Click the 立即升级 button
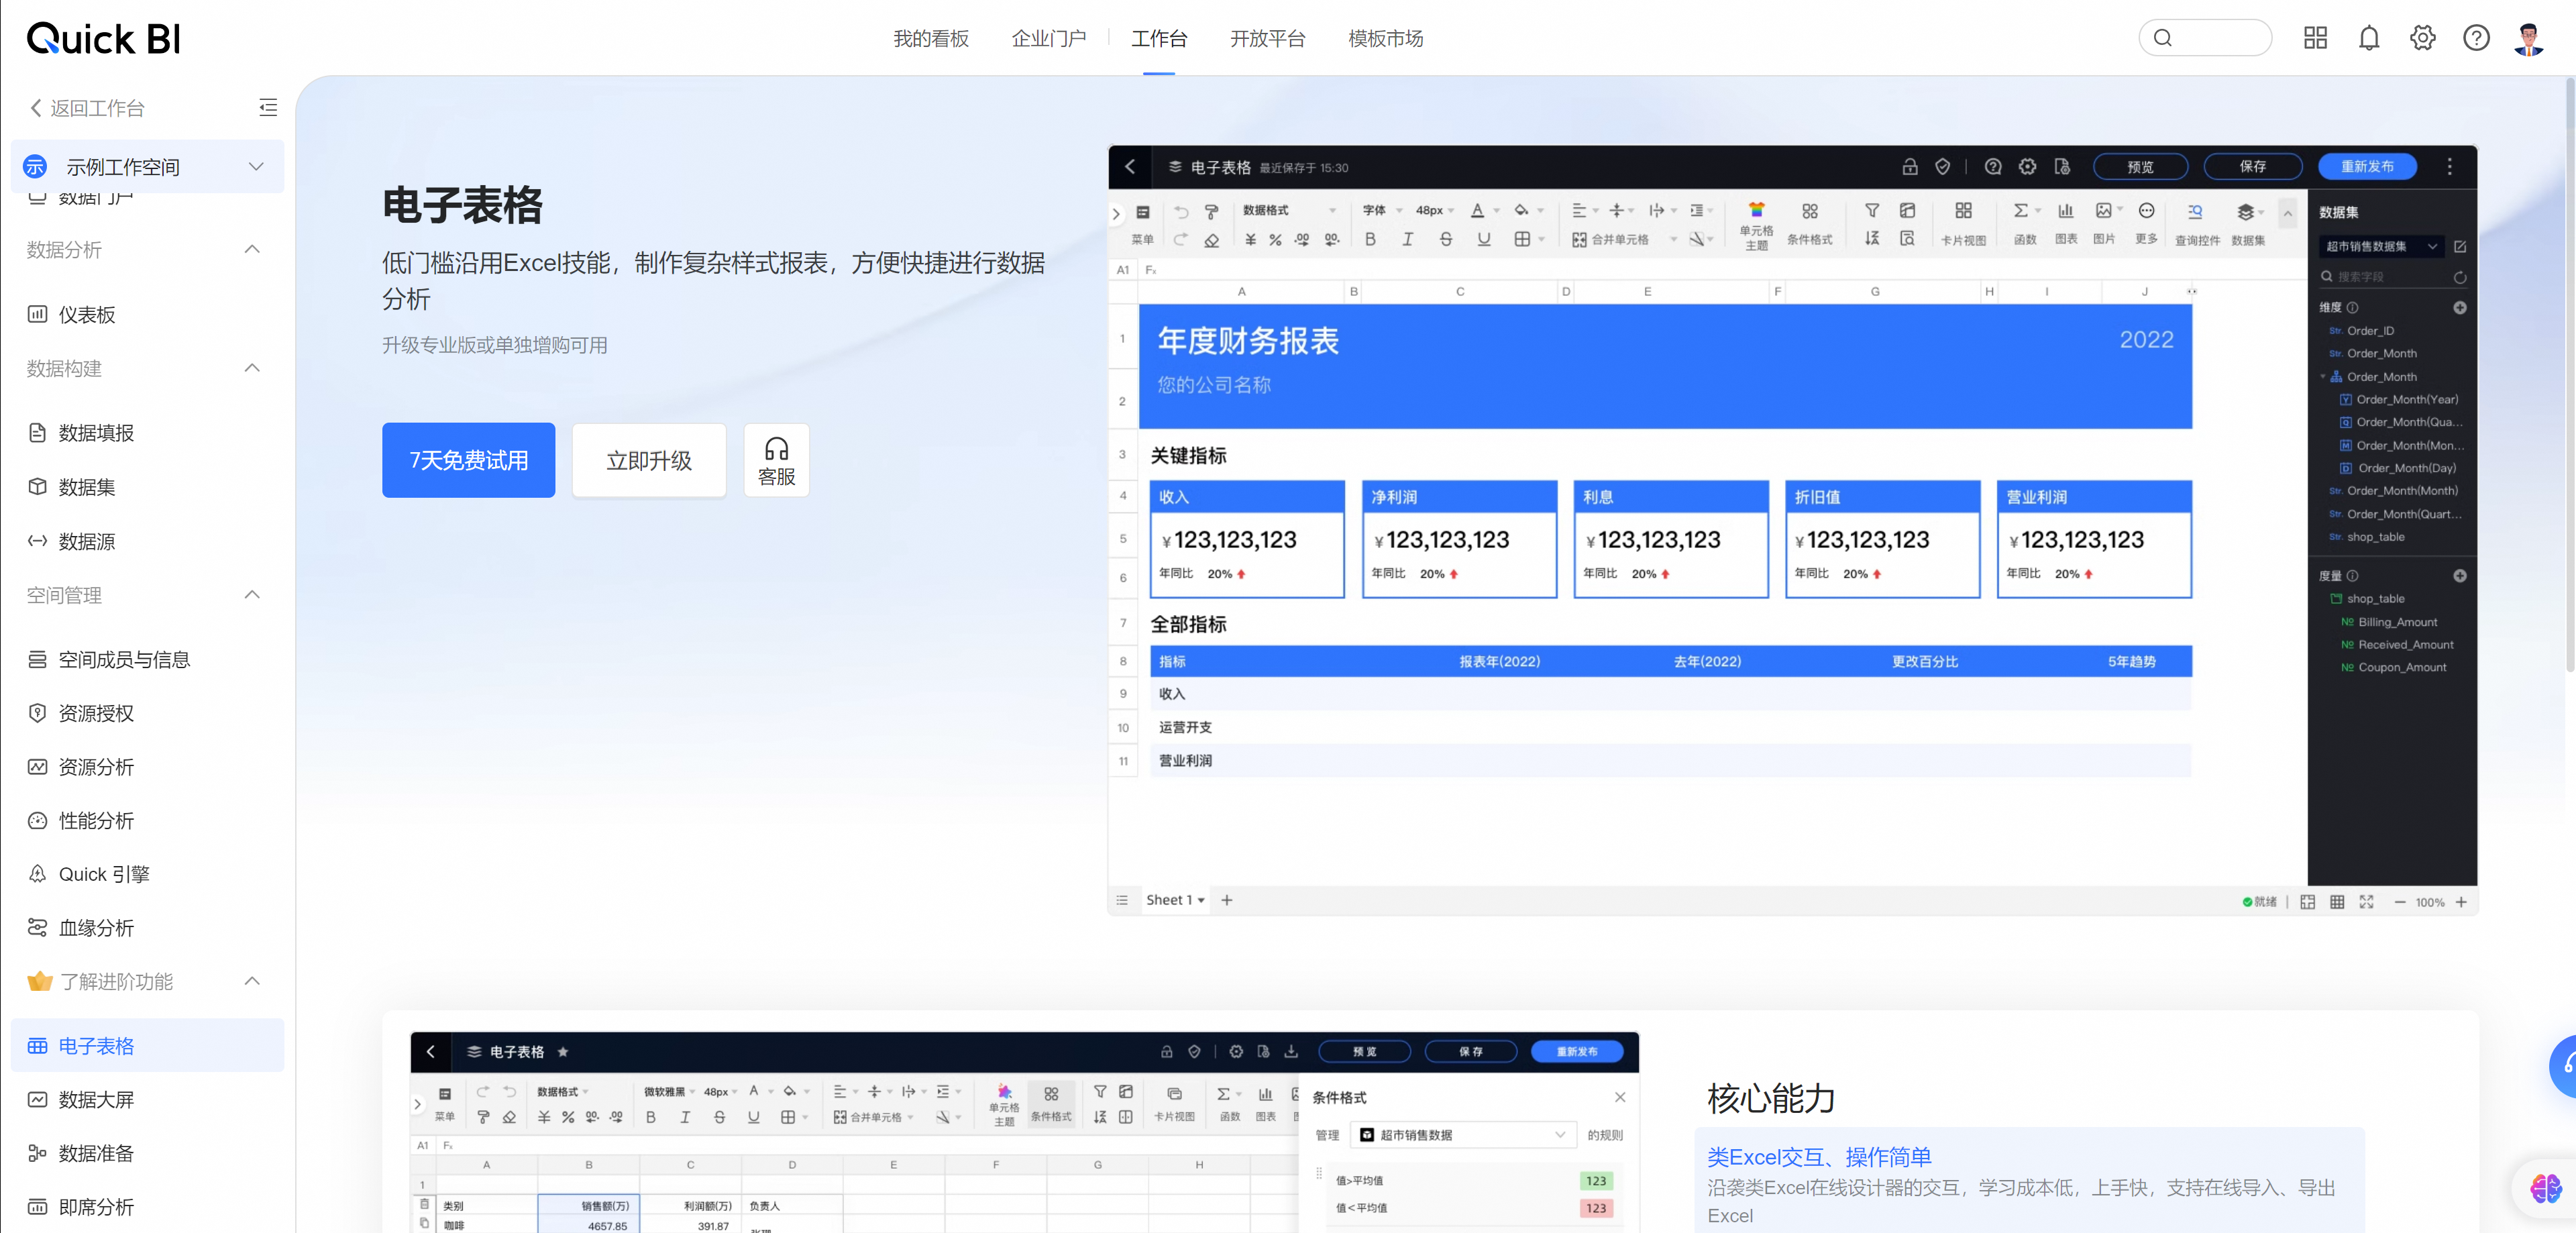This screenshot has width=2576, height=1233. pyautogui.click(x=648, y=460)
